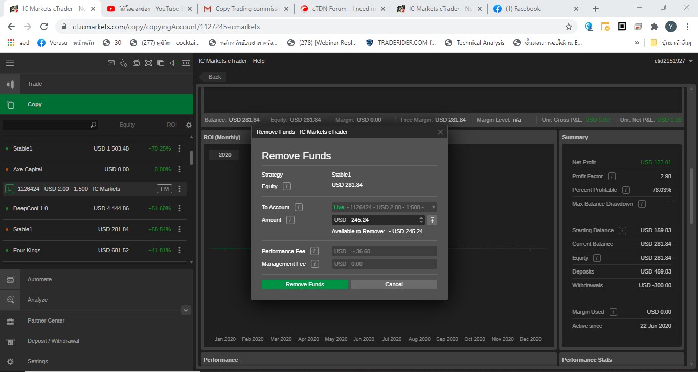Set maximum amount with arrow-up button
Screen dimensions: 698x372
[x=432, y=220]
